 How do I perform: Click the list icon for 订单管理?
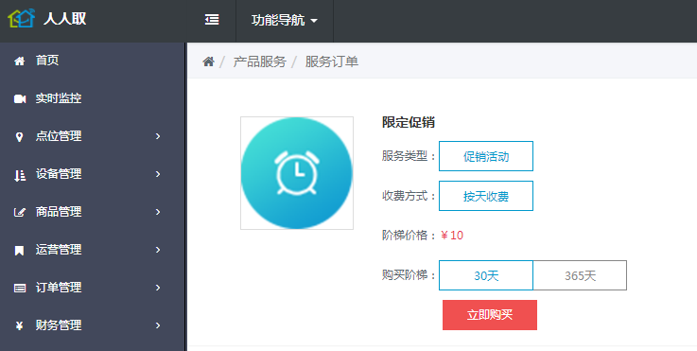(20, 289)
